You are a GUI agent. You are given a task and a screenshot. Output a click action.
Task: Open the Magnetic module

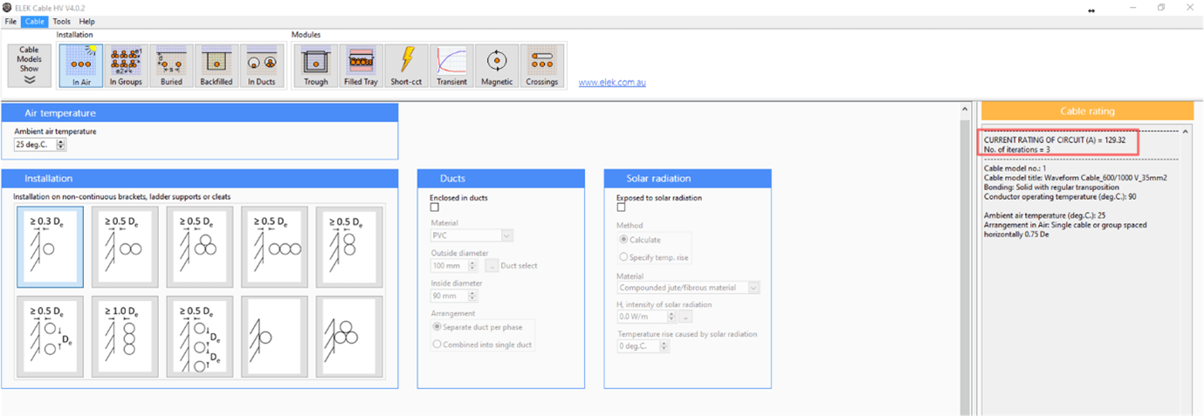[497, 66]
